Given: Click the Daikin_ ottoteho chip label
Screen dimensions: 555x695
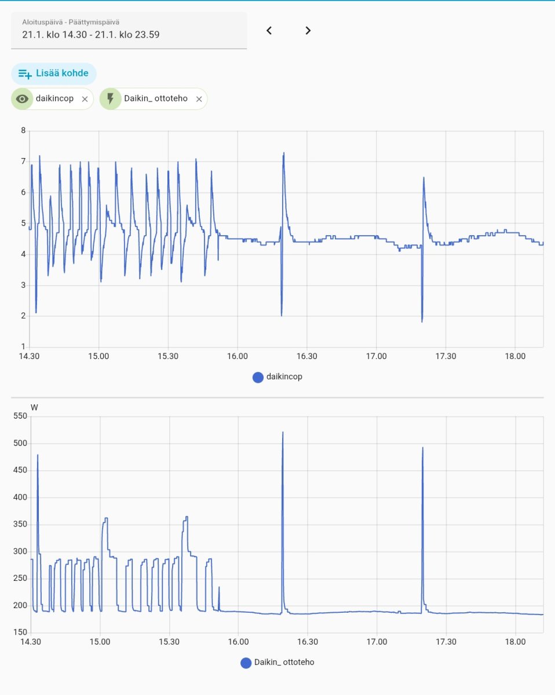Looking at the screenshot, I should (x=156, y=98).
